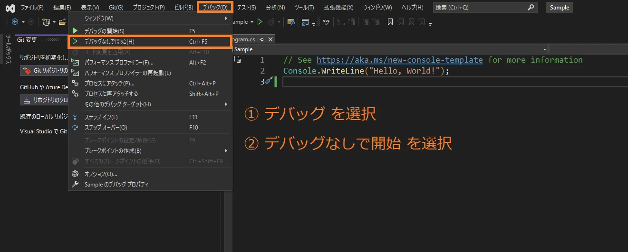628x252 pixels.
Task: Click the window layout toolbar icon
Action: 305,22
